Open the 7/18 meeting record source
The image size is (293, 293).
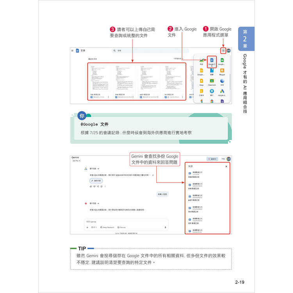click(195, 186)
